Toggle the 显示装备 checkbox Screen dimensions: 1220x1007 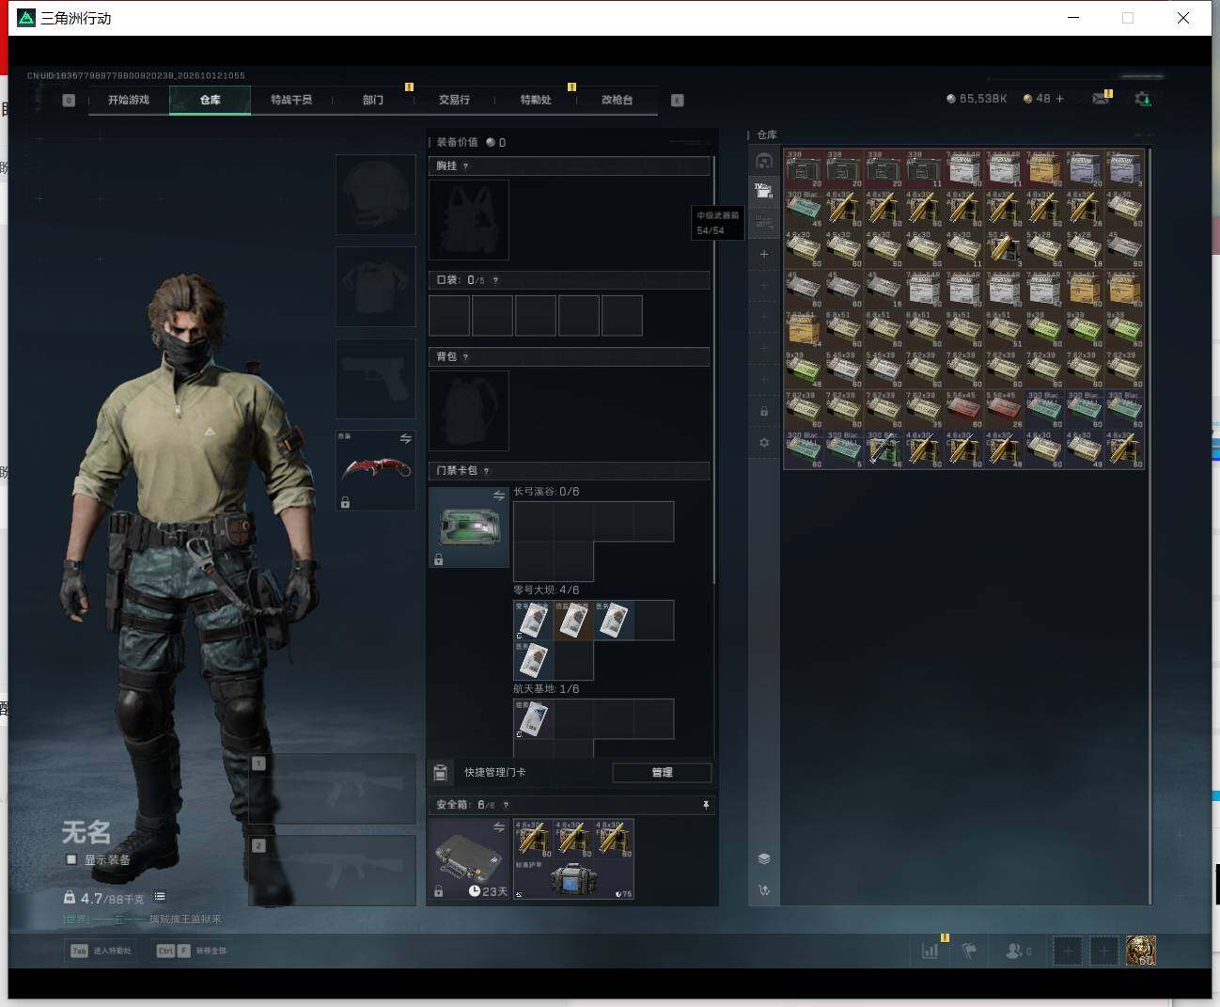tap(70, 859)
